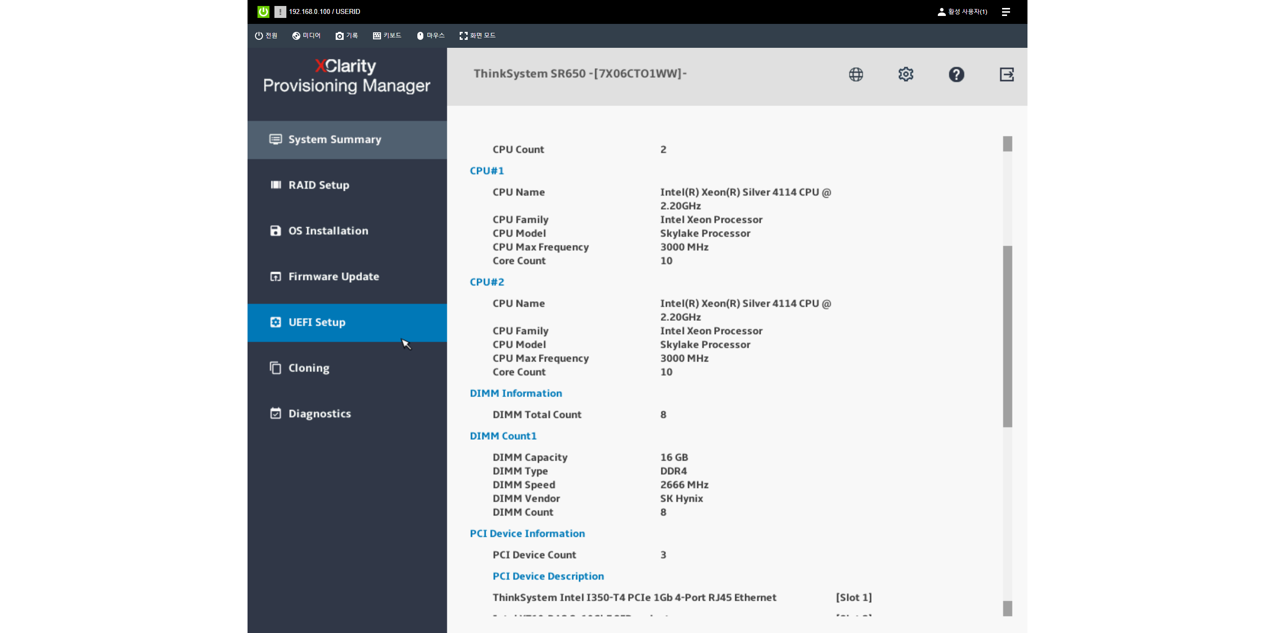The image size is (1275, 633).
Task: Click the active users indicator
Action: (x=962, y=11)
